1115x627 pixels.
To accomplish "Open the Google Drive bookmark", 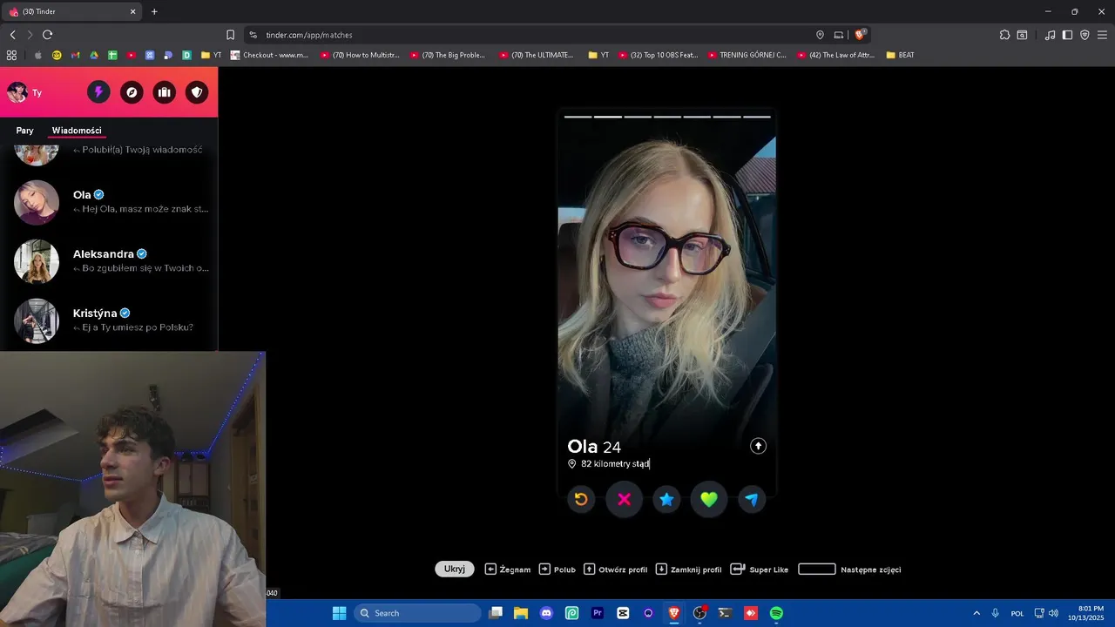I will tap(94, 55).
